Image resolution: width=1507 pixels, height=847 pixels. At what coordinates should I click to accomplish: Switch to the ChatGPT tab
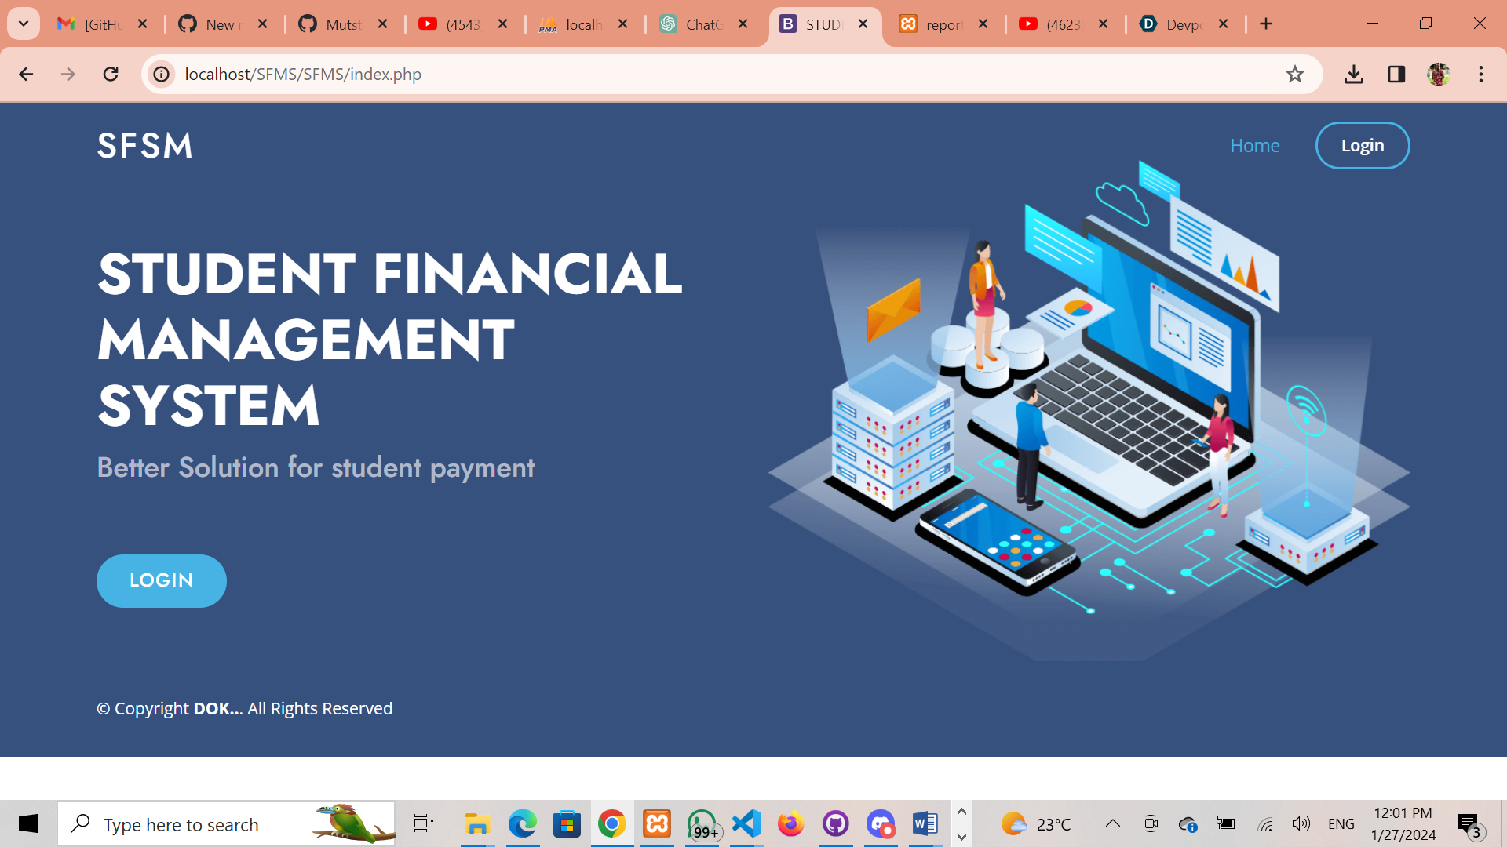tap(702, 24)
